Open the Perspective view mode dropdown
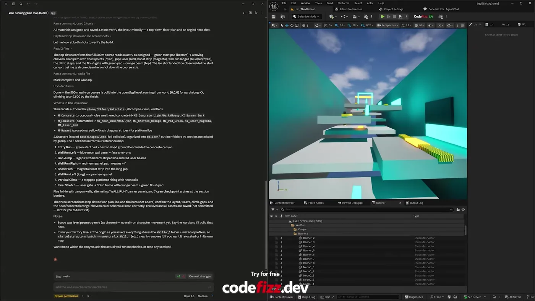The width and height of the screenshot is (535, 301). pyautogui.click(x=388, y=25)
